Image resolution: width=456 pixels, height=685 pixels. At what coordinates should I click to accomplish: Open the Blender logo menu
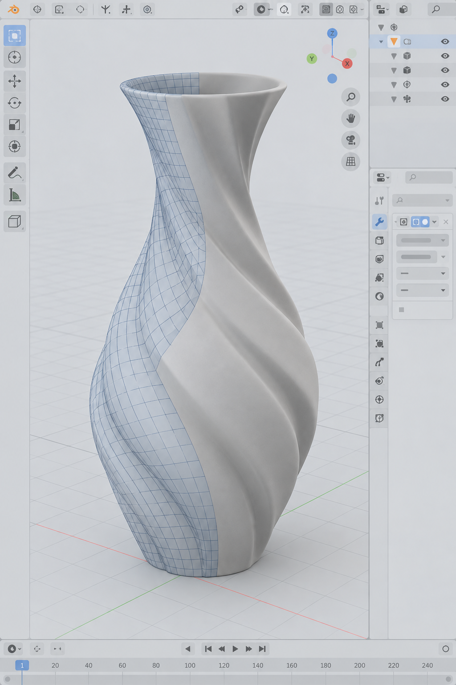(13, 9)
